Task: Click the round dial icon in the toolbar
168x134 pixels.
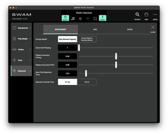Action: point(80,18)
